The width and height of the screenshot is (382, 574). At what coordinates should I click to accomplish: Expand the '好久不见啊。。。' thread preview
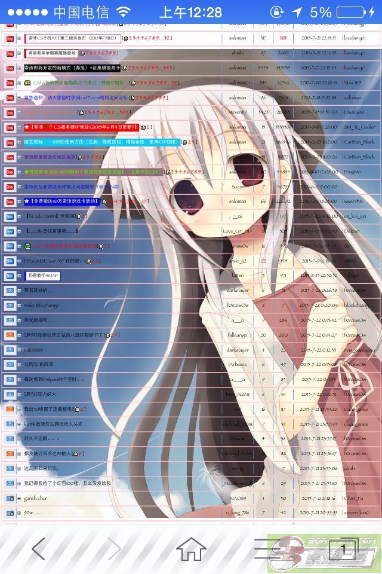[19, 438]
